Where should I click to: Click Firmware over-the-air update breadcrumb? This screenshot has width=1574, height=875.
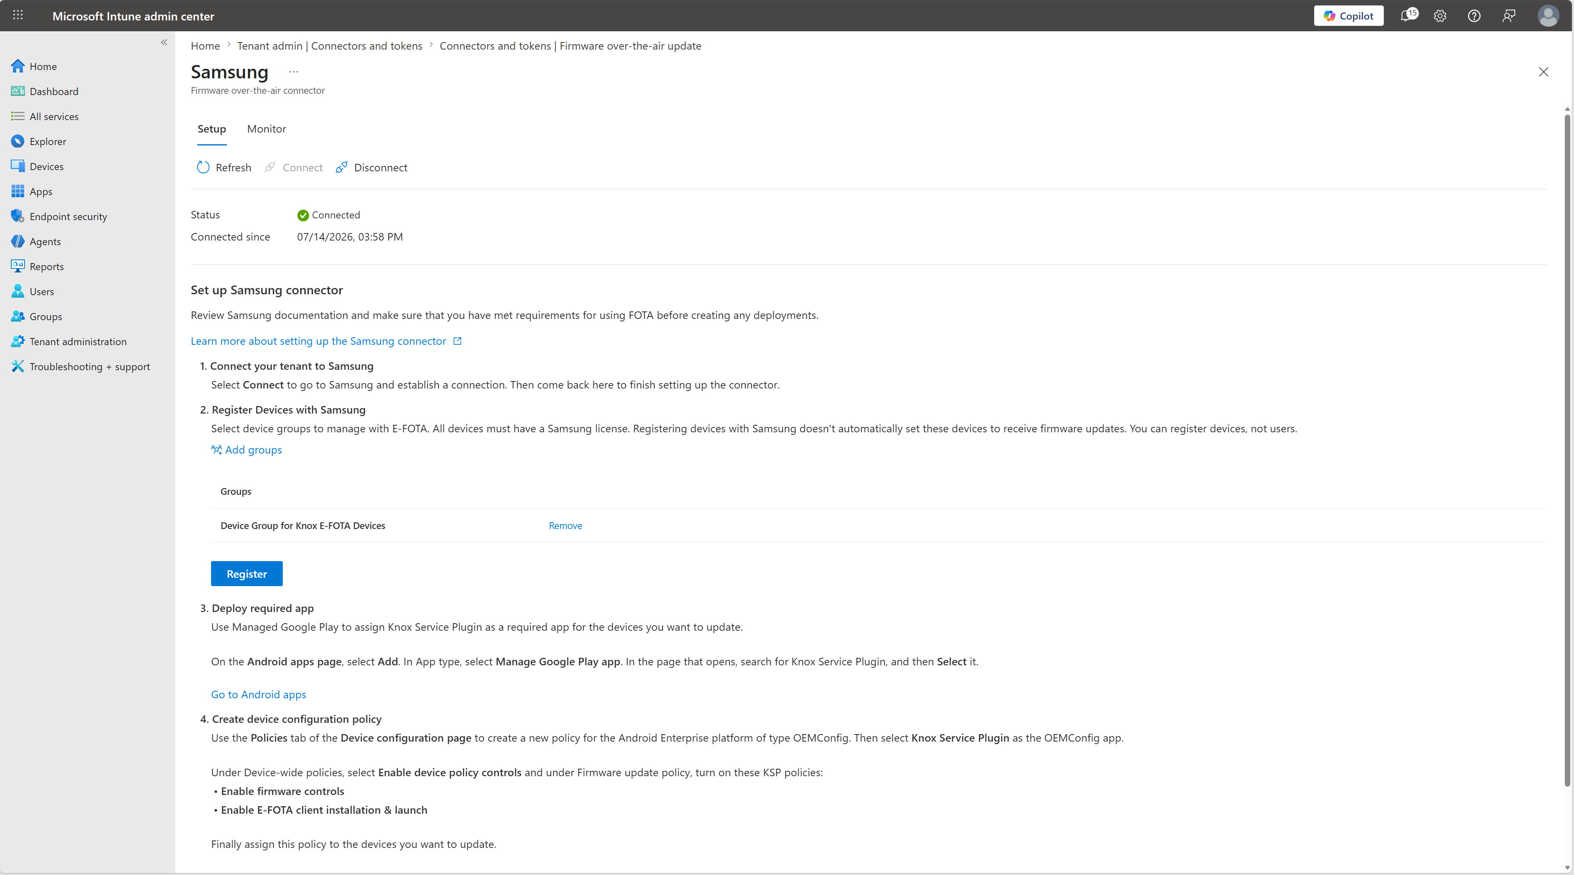coord(570,46)
